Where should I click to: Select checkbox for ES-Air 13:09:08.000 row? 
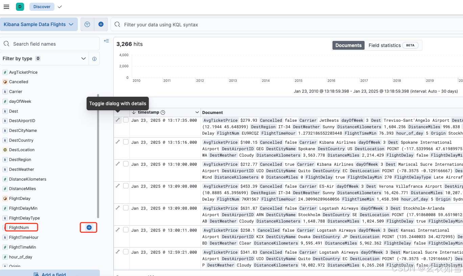(126, 186)
